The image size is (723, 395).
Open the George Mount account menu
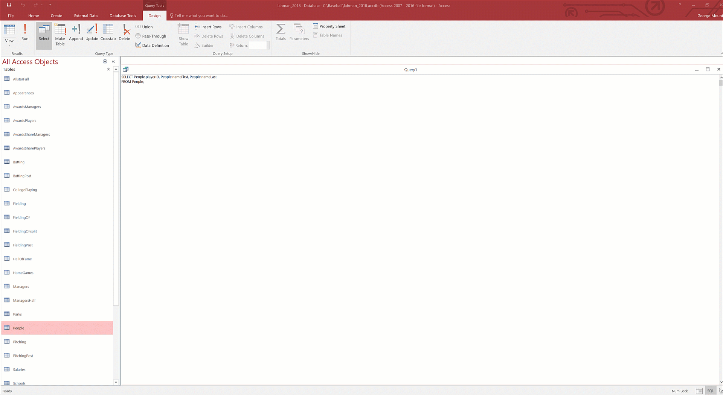point(710,16)
